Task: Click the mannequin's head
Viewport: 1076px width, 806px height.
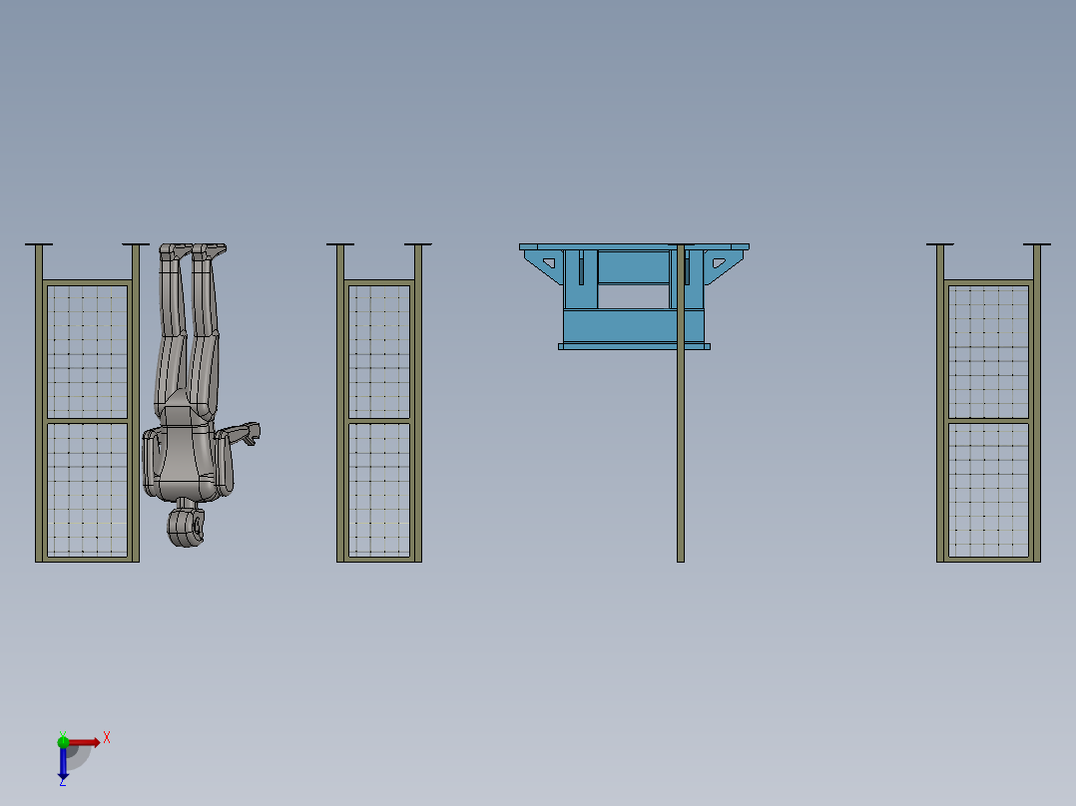Action: pos(186,527)
